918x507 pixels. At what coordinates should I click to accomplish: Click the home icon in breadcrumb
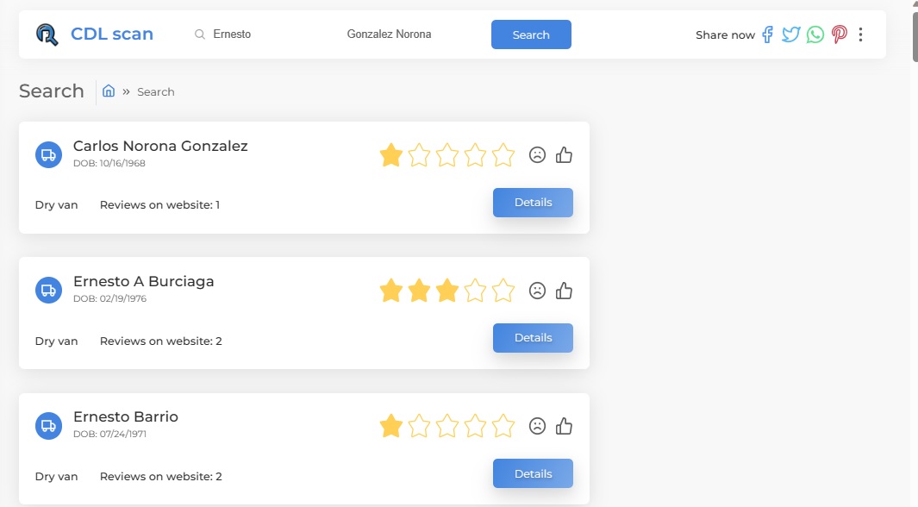point(109,91)
